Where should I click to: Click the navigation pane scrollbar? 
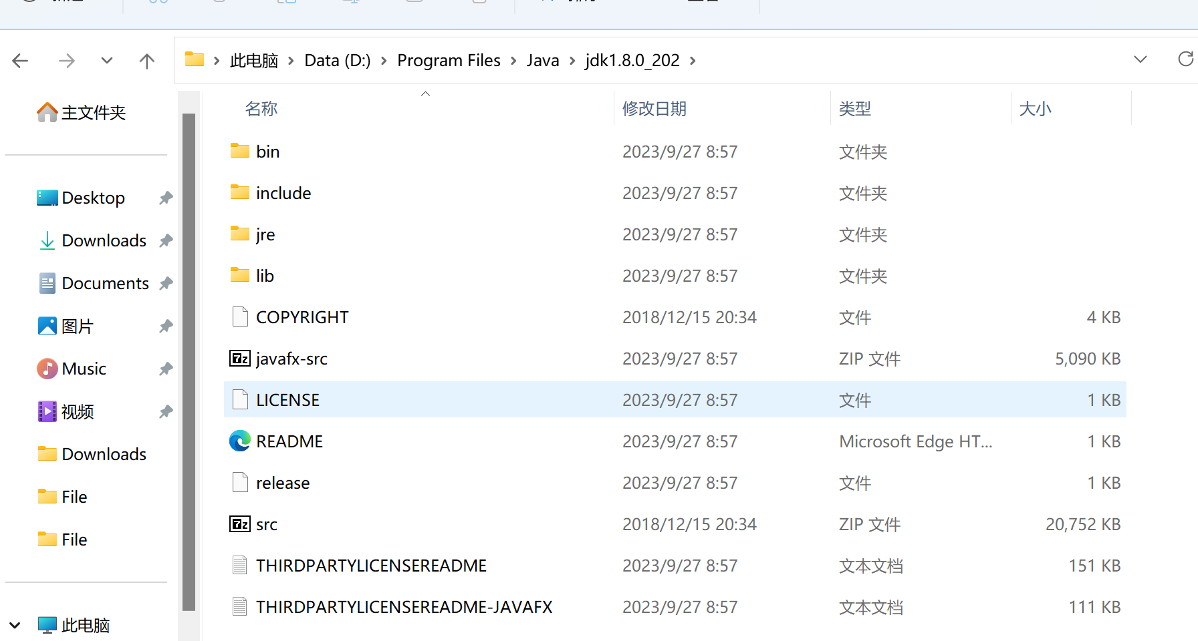[189, 361]
